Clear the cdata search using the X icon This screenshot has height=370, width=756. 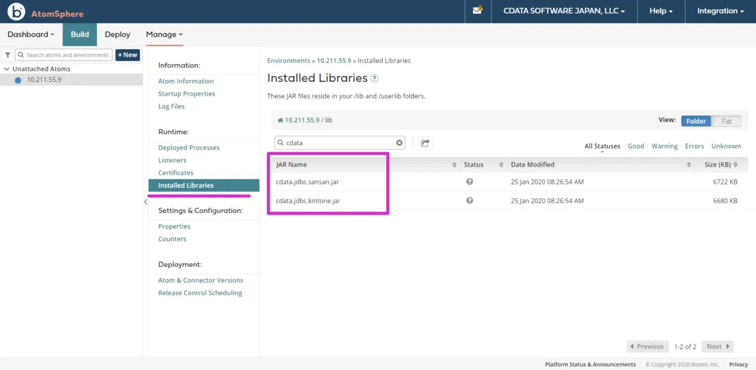(x=399, y=143)
